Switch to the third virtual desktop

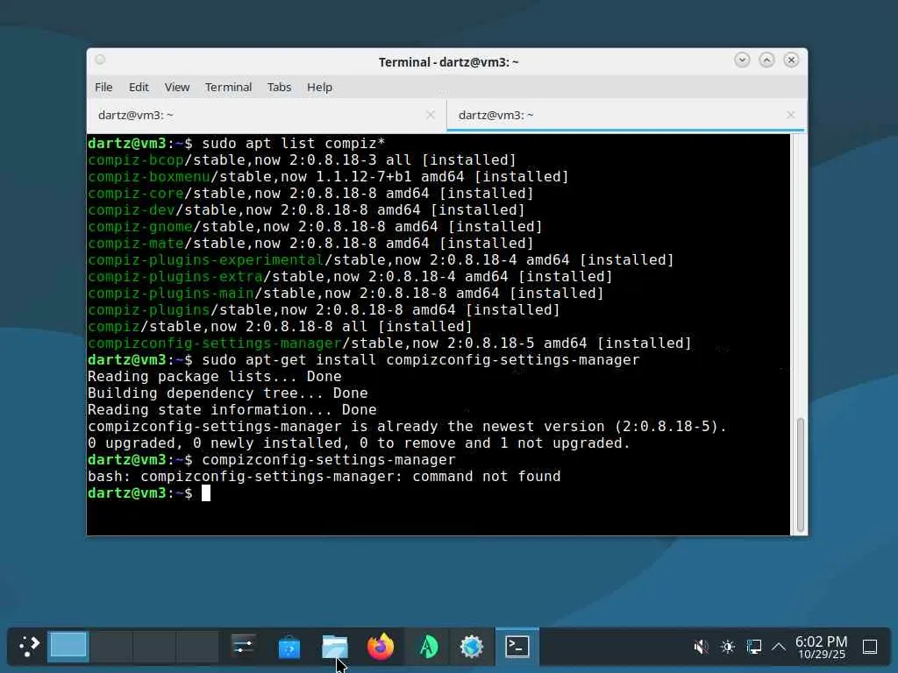pos(154,646)
